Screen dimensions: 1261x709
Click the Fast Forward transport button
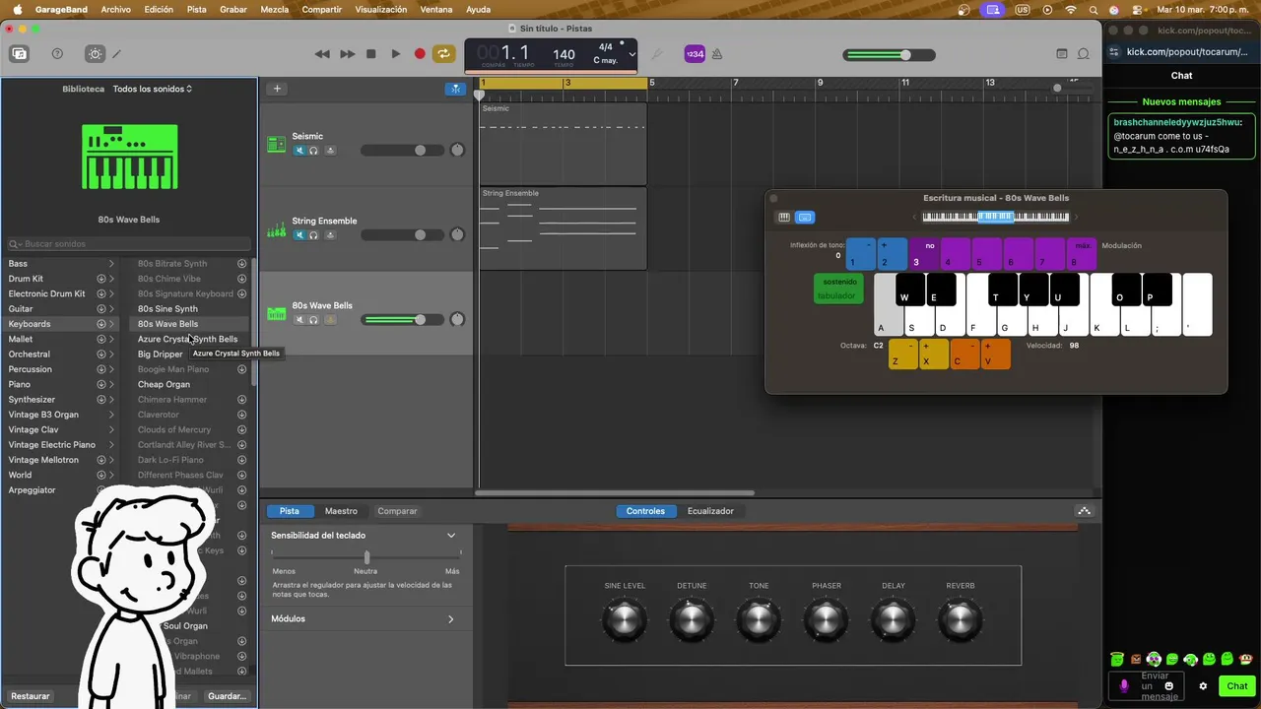(347, 54)
